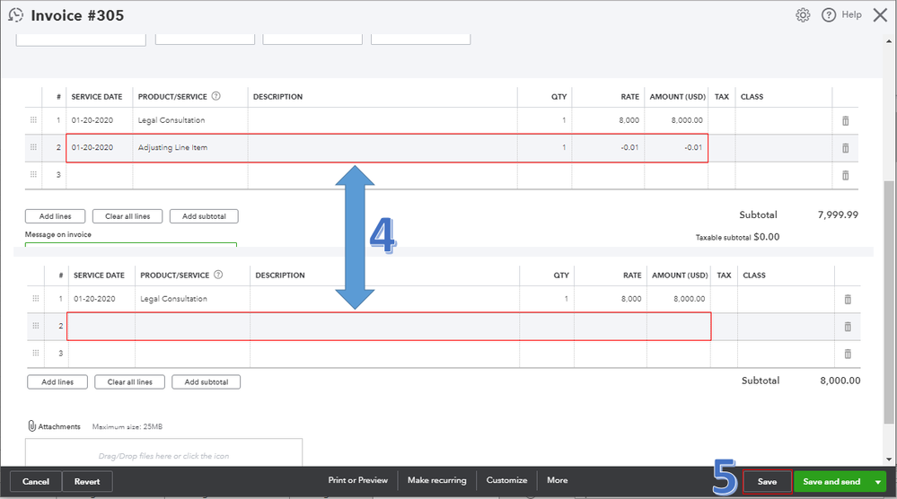The width and height of the screenshot is (897, 499).
Task: Click Product/Service help icon in lower table header
Action: 218,275
